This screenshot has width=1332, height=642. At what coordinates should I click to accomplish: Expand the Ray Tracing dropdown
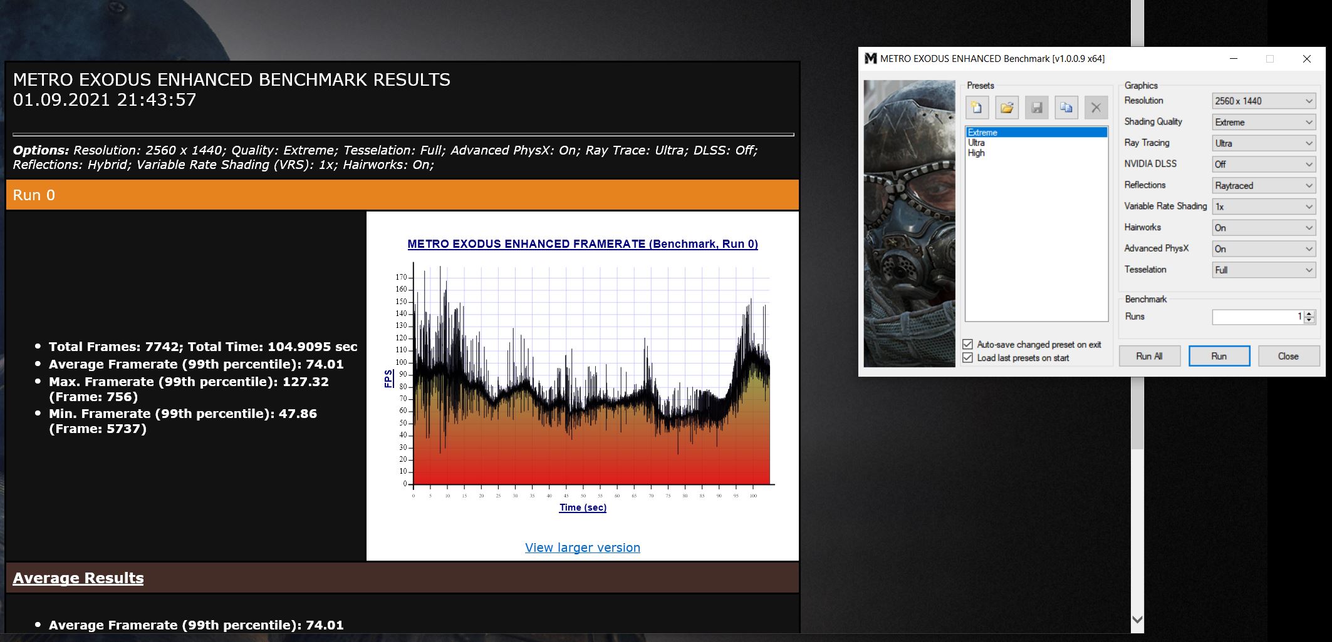point(1264,143)
